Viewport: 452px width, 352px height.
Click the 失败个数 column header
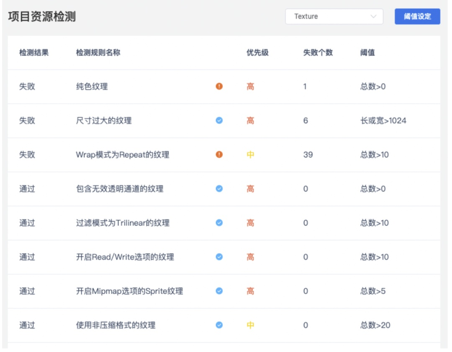[318, 53]
